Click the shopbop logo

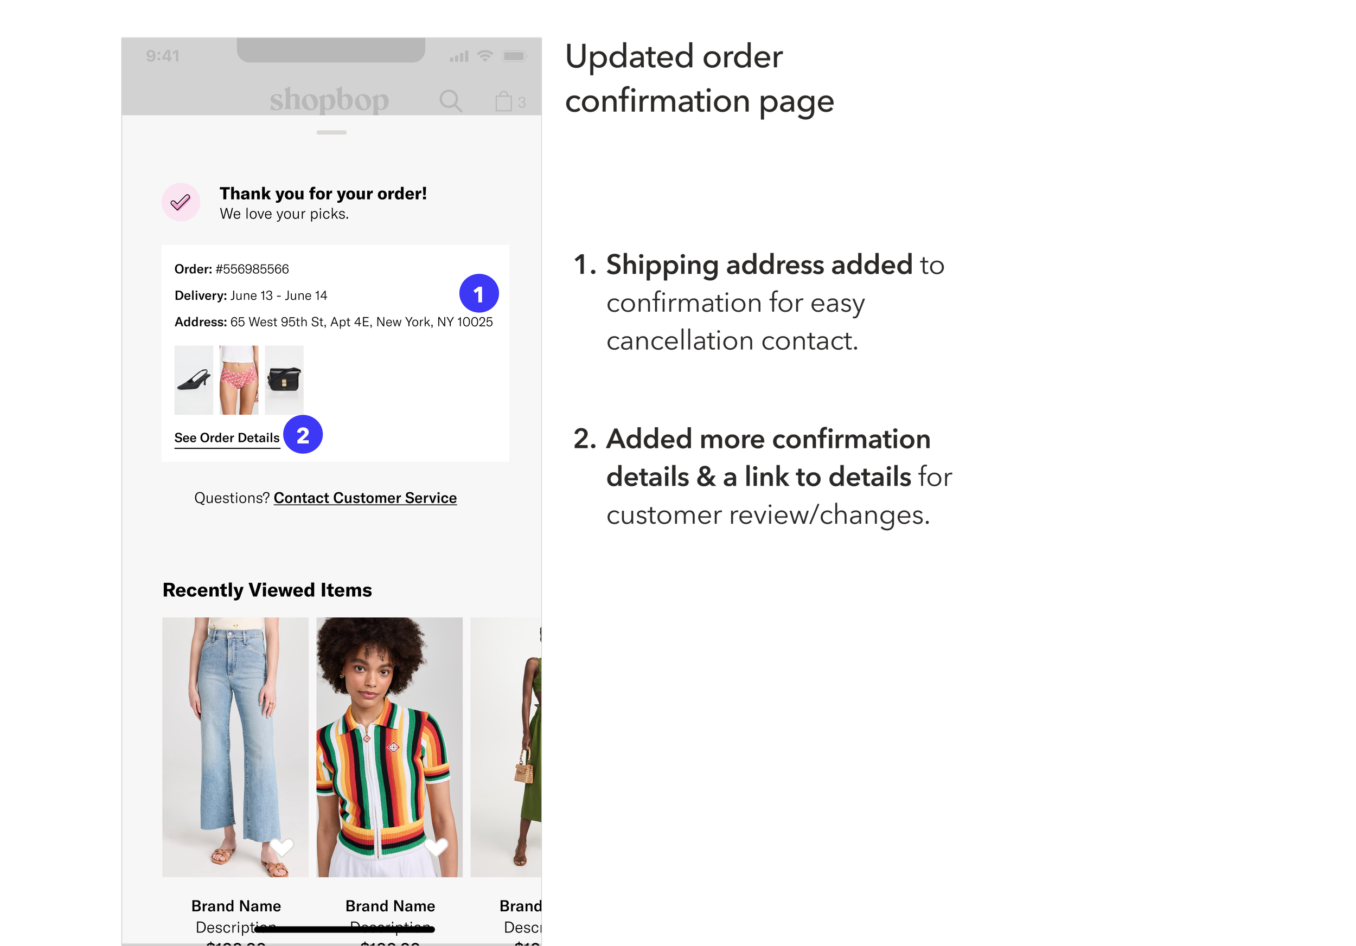[x=330, y=100]
